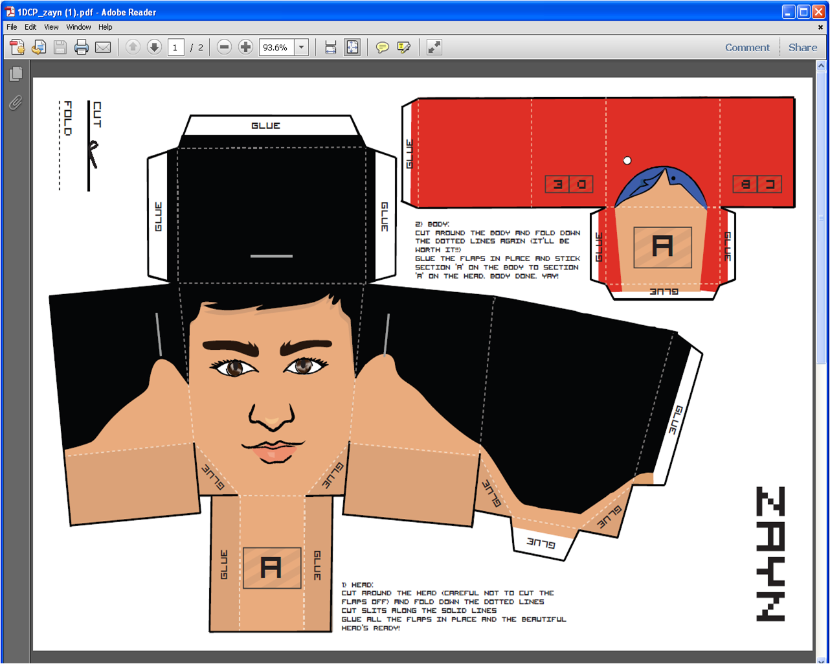The height and width of the screenshot is (664, 830).
Task: Click the '2) BODY:' instruction heading
Action: (432, 224)
